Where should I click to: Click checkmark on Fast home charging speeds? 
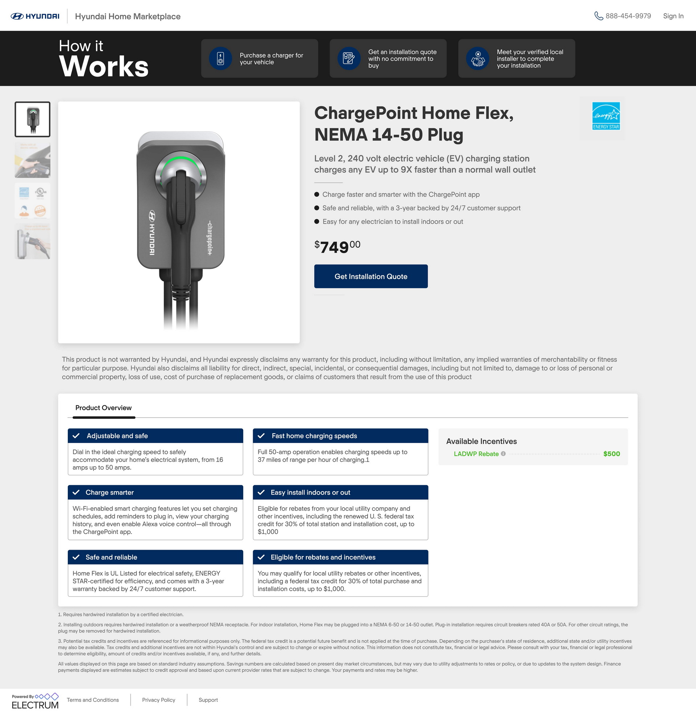[261, 436]
